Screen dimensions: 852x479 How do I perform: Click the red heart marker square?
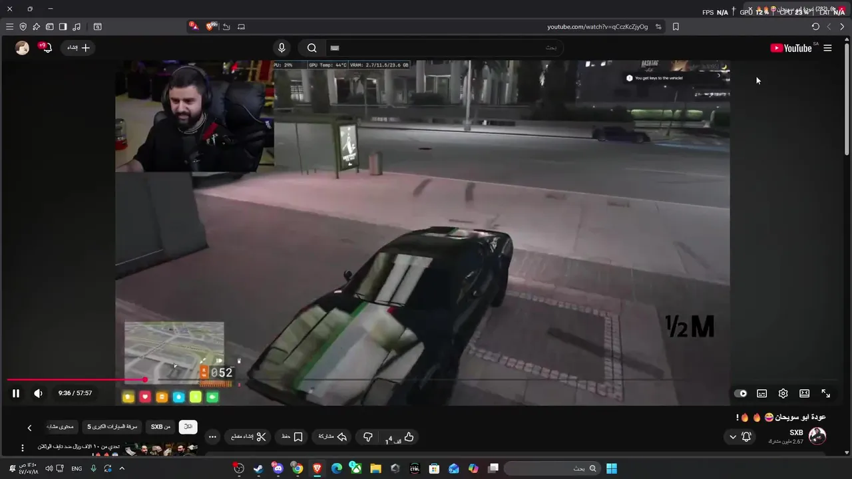coord(145,397)
